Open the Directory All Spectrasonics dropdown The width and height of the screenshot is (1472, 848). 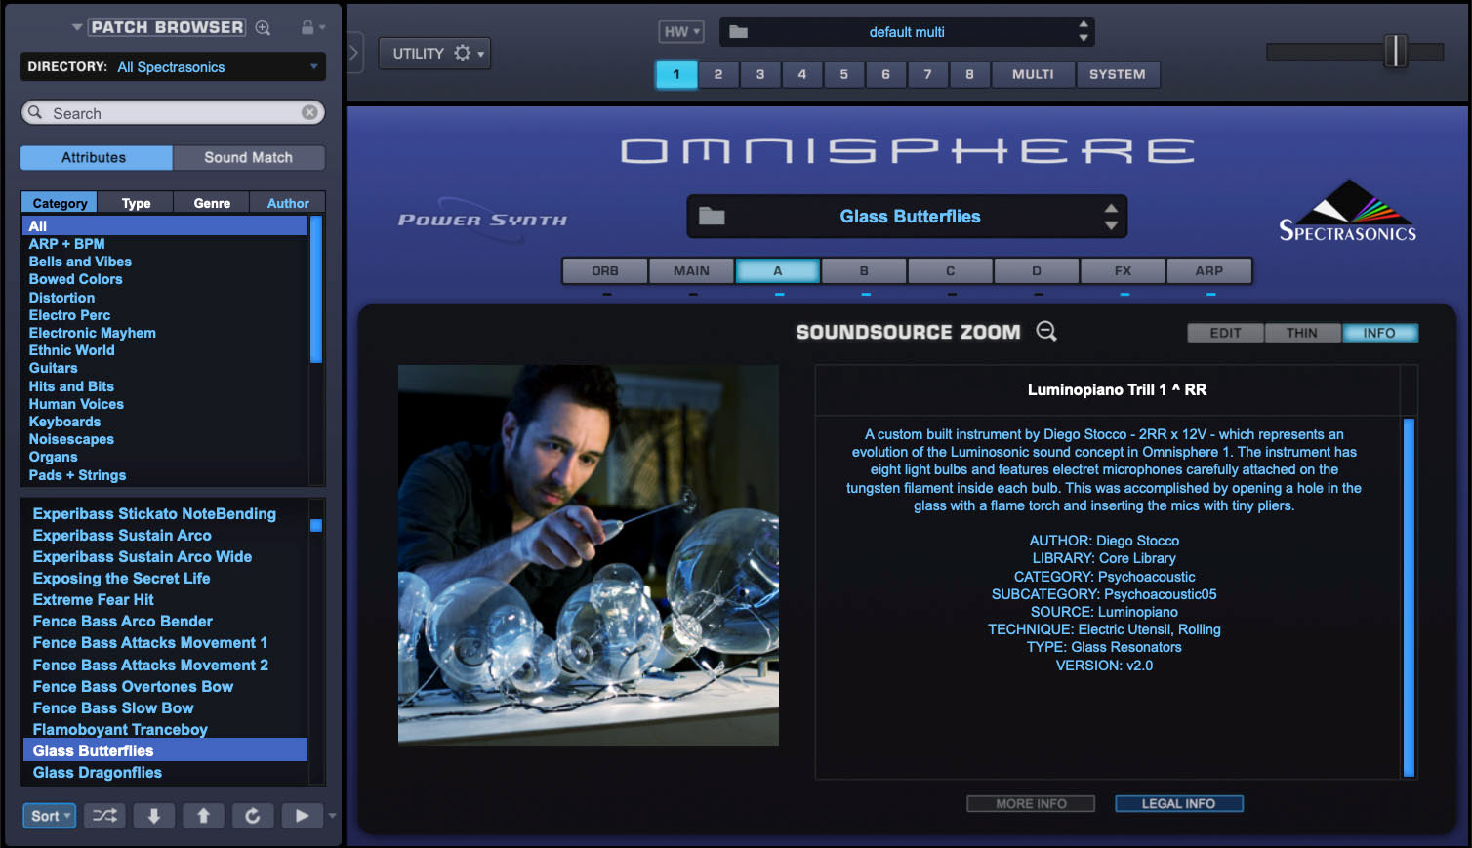(173, 67)
